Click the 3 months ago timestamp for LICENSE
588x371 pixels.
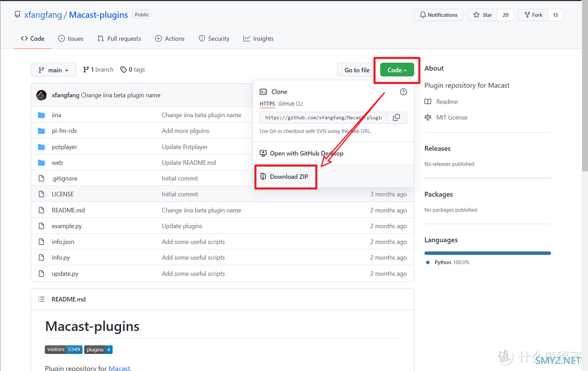click(x=388, y=194)
